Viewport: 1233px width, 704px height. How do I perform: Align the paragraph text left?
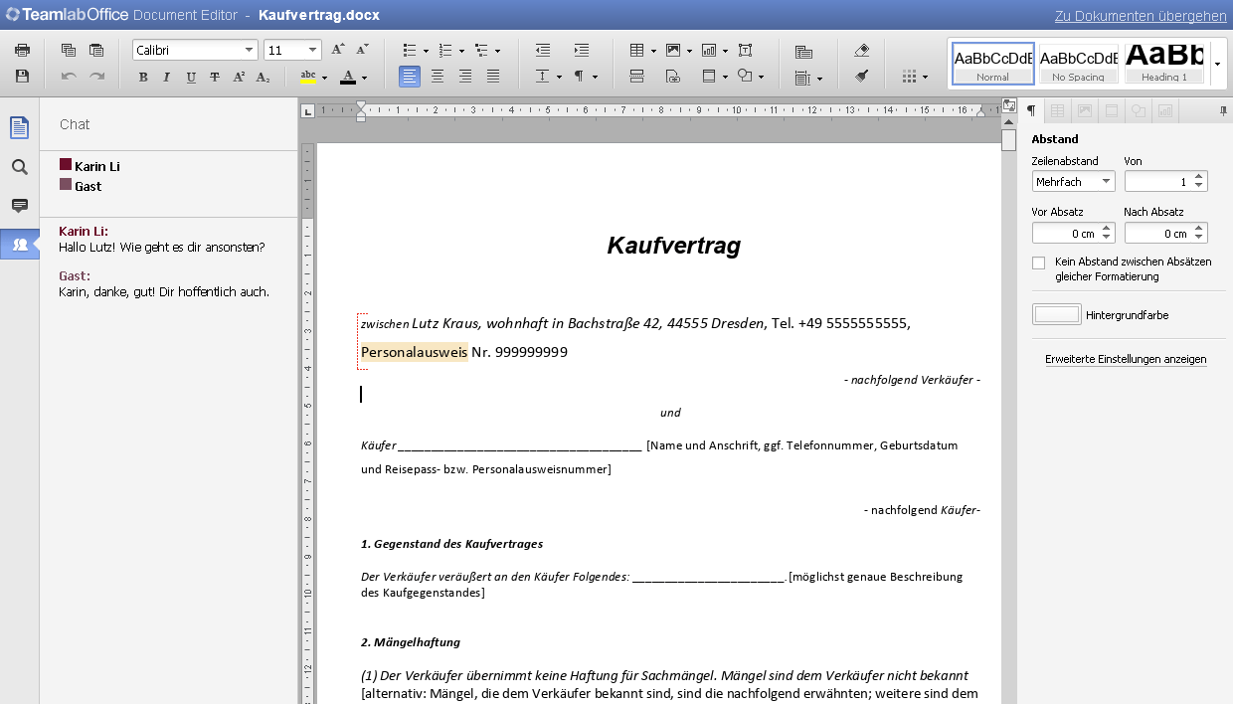pyautogui.click(x=410, y=77)
